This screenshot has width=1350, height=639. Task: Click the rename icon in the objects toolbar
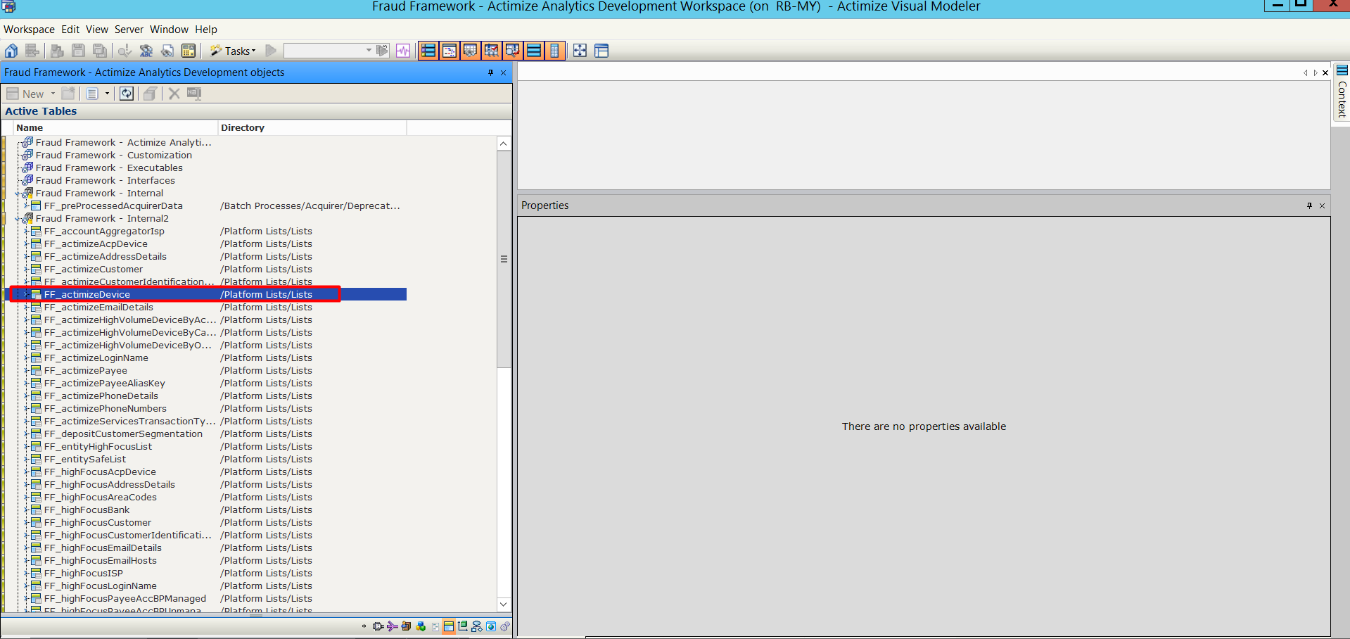click(x=195, y=94)
